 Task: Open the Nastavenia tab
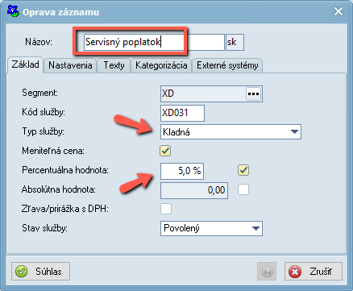(x=70, y=65)
